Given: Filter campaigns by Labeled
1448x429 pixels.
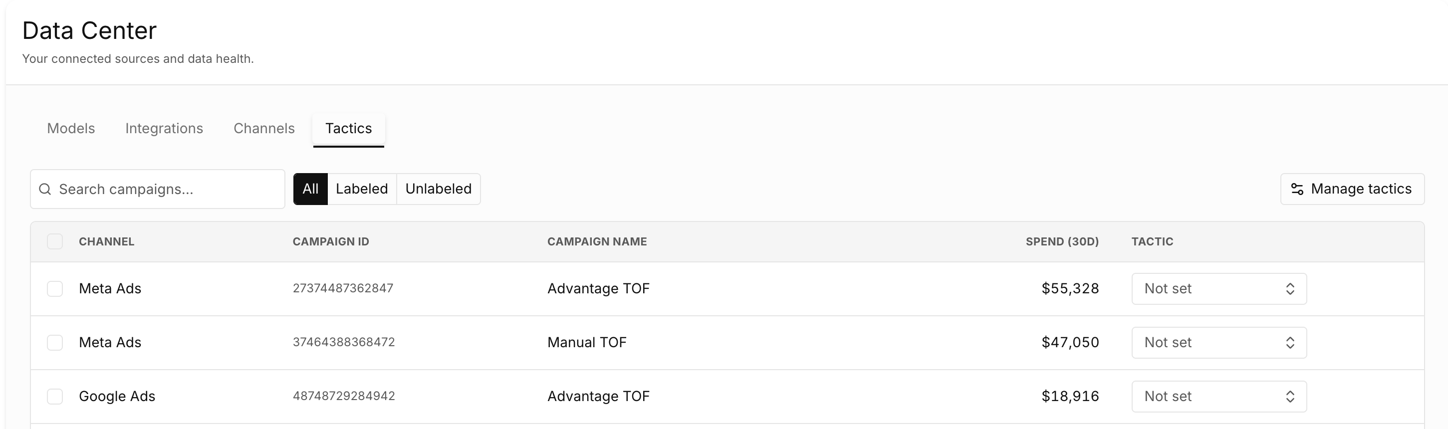Looking at the screenshot, I should tap(362, 189).
